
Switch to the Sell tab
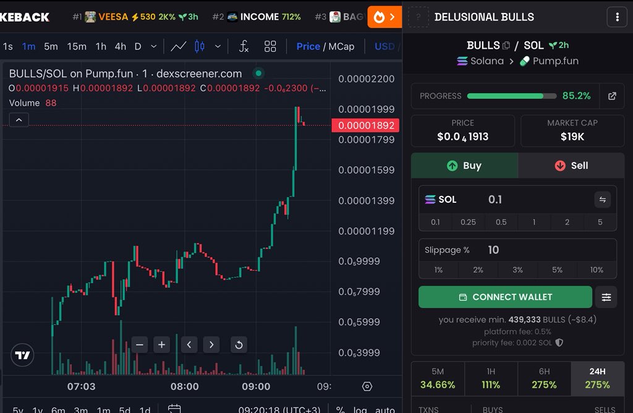click(x=571, y=166)
